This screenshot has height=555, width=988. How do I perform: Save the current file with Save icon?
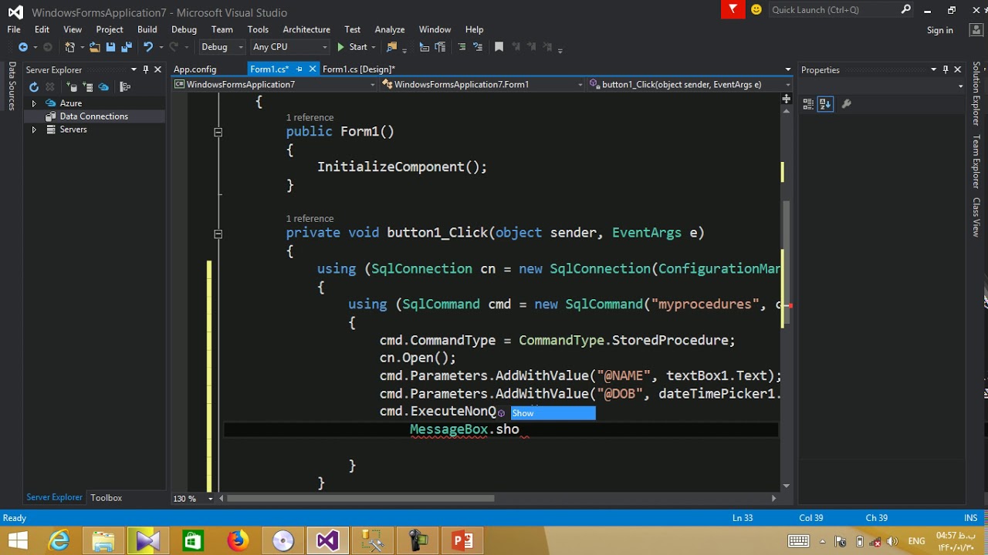click(x=110, y=47)
